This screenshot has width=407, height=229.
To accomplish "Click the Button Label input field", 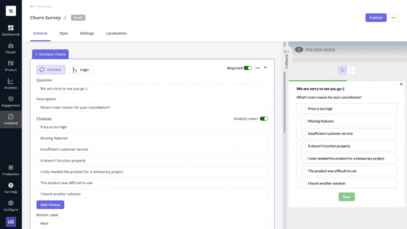I will (x=152, y=223).
